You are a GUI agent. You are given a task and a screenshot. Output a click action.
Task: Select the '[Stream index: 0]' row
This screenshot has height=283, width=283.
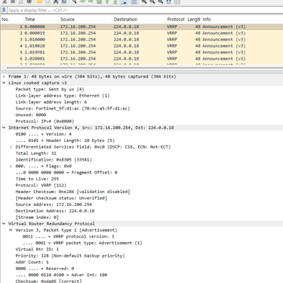tap(37, 217)
